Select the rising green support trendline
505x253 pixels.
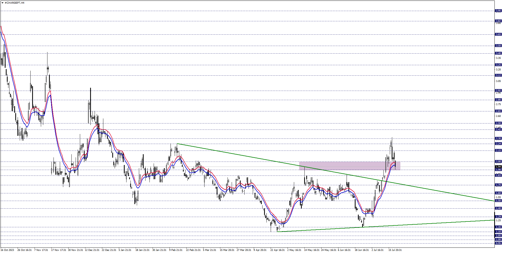click(386, 226)
